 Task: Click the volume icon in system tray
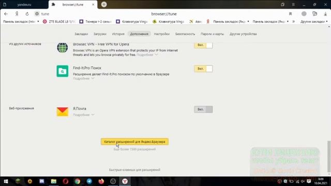(303, 181)
